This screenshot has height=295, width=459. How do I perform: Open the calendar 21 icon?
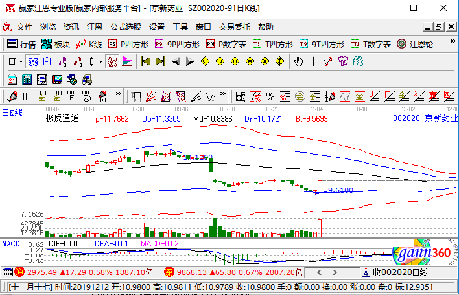pyautogui.click(x=12, y=80)
